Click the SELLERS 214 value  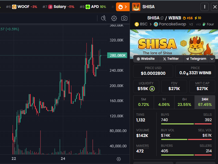209,151
